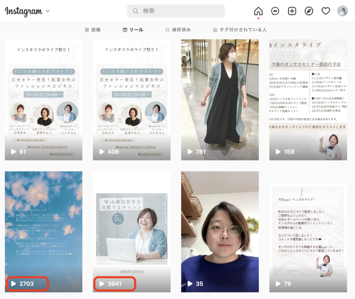
Task: Click the 159 play count text
Action: (289, 151)
